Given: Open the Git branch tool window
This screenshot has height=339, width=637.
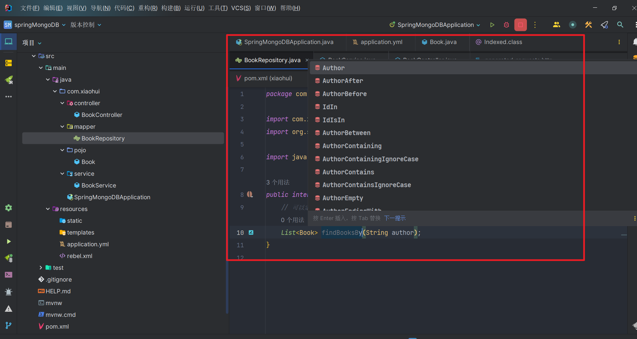Looking at the screenshot, I should 8,325.
